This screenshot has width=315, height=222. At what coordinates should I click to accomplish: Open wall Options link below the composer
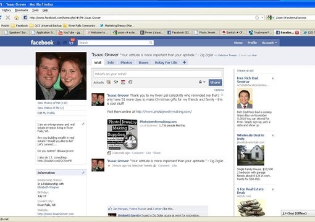click(219, 90)
